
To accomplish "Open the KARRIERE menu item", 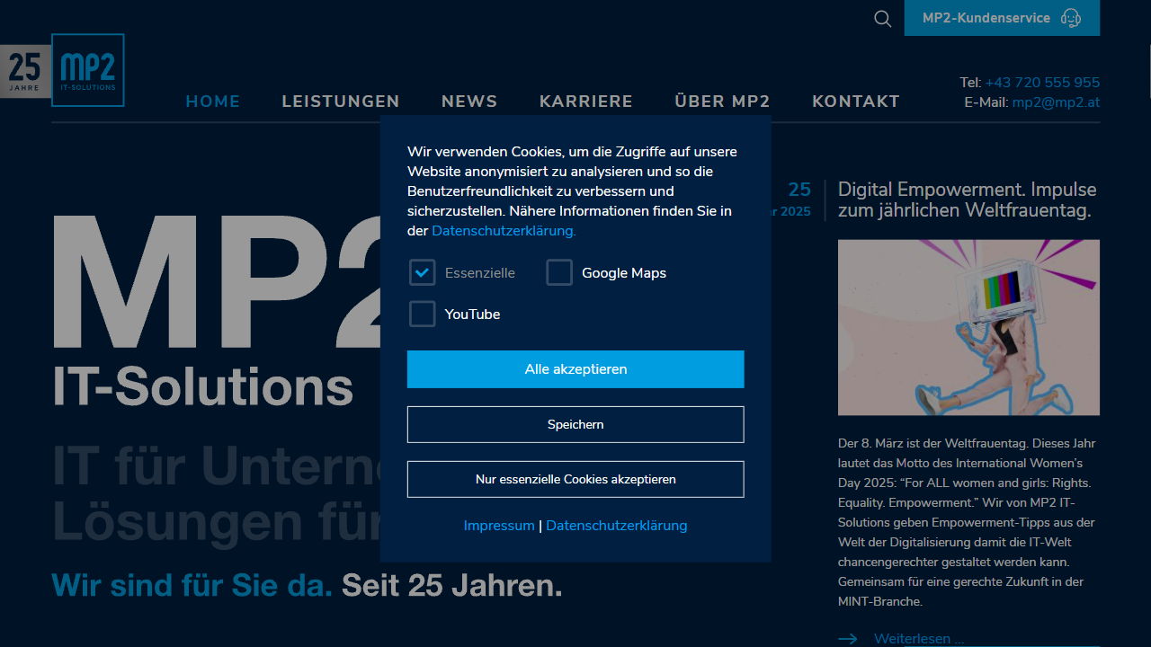I will point(586,102).
